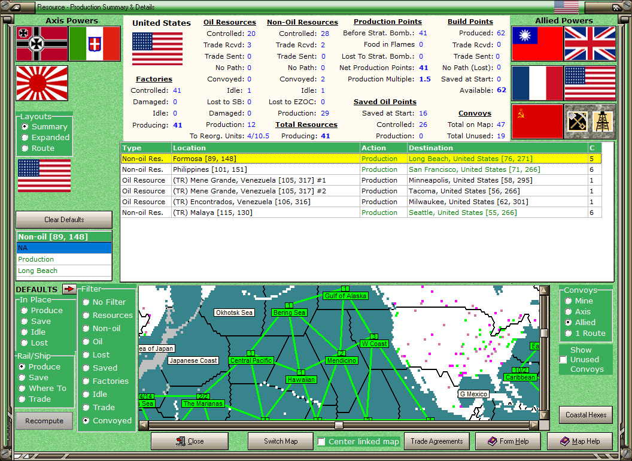Sort by the Type column header
Viewport: 632px width, 461px height.
(x=146, y=148)
